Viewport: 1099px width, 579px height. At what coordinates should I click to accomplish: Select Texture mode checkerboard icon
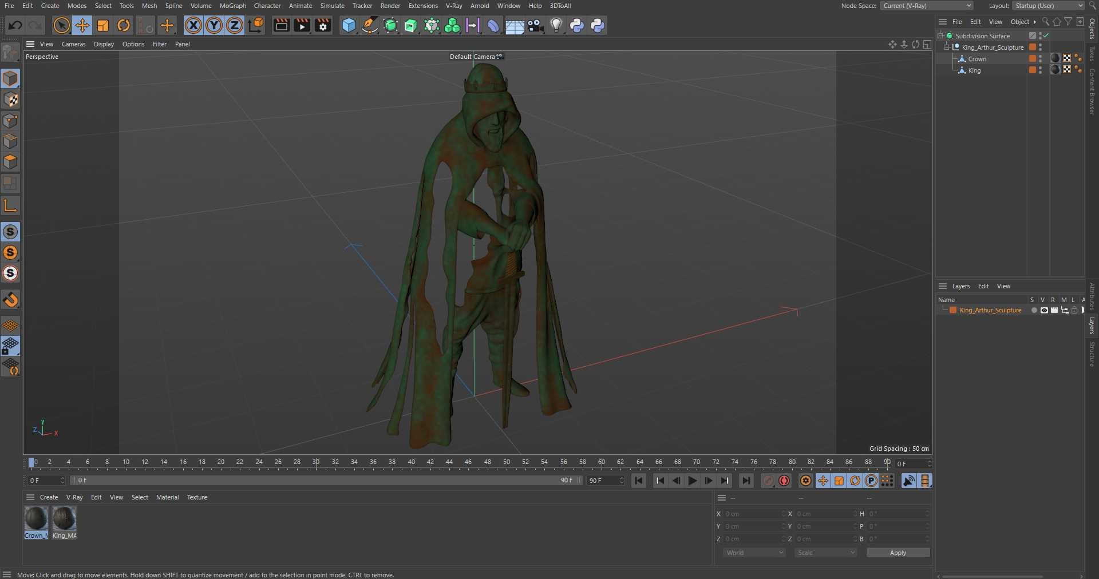tap(10, 100)
